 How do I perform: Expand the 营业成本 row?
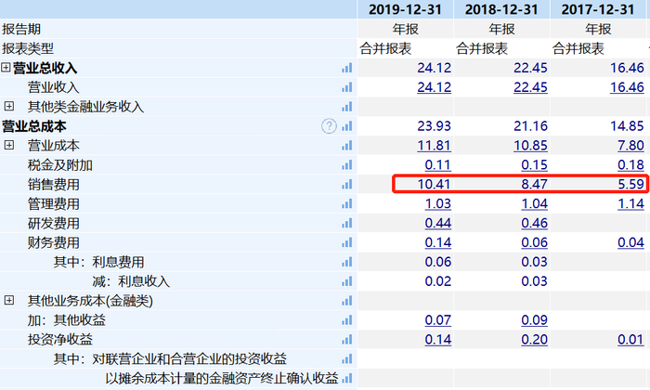pyautogui.click(x=9, y=145)
